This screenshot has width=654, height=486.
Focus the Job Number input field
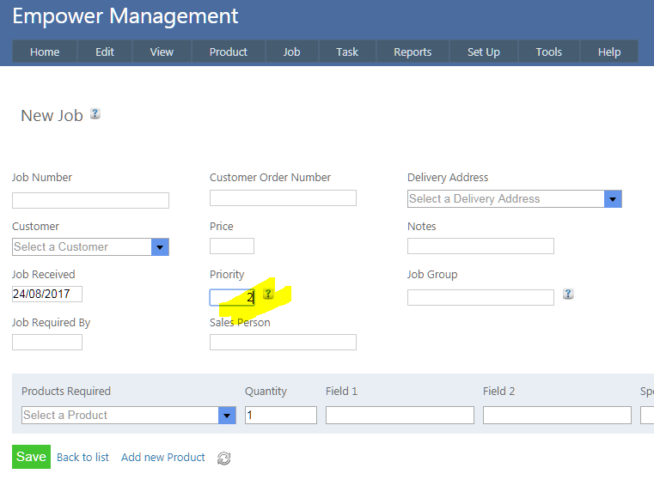click(90, 201)
